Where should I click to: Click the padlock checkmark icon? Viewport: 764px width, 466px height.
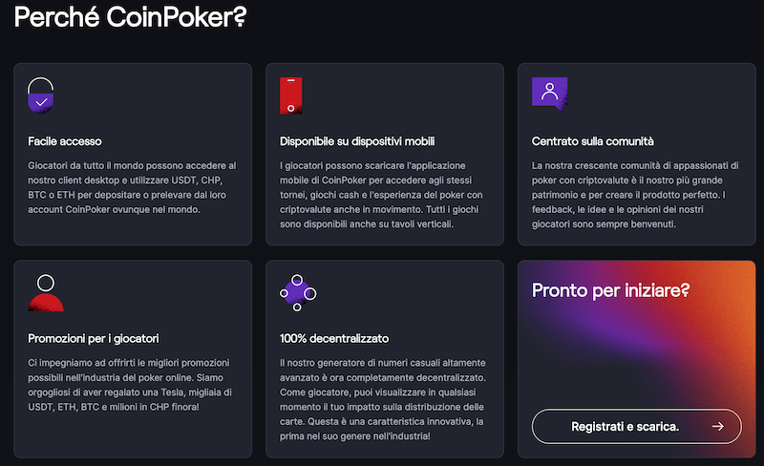coord(40,96)
